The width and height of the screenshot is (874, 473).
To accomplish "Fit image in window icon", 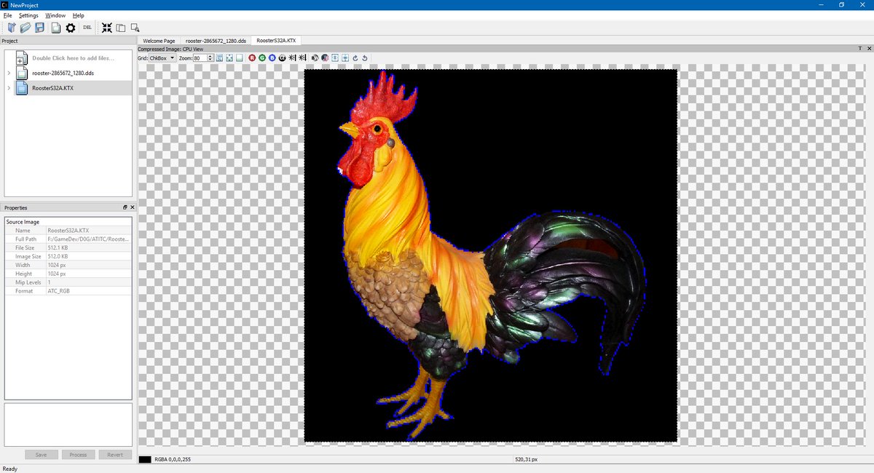I will [229, 57].
